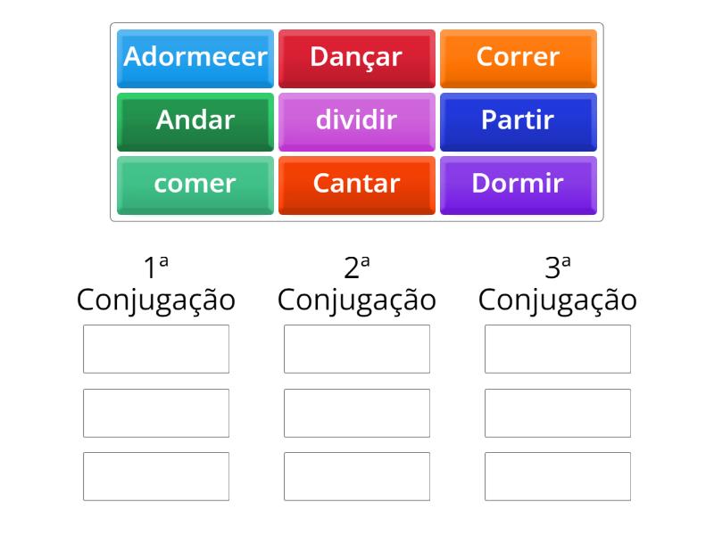Select the Adormecer word tile
The width and height of the screenshot is (714, 535).
pos(195,57)
